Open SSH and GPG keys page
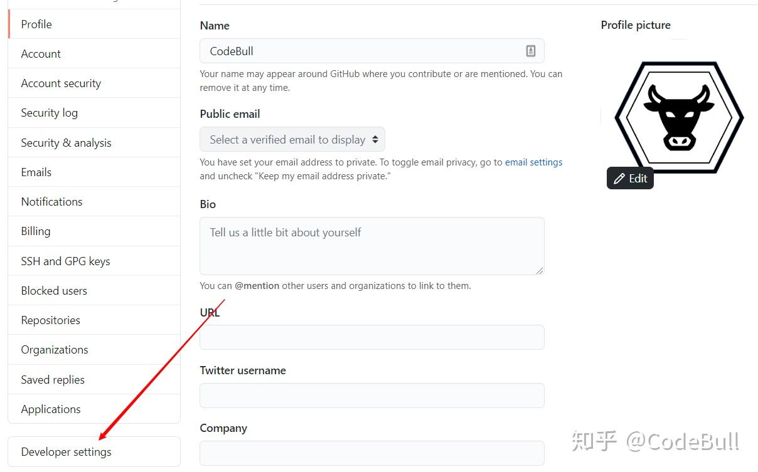The image size is (758, 472). pos(65,261)
